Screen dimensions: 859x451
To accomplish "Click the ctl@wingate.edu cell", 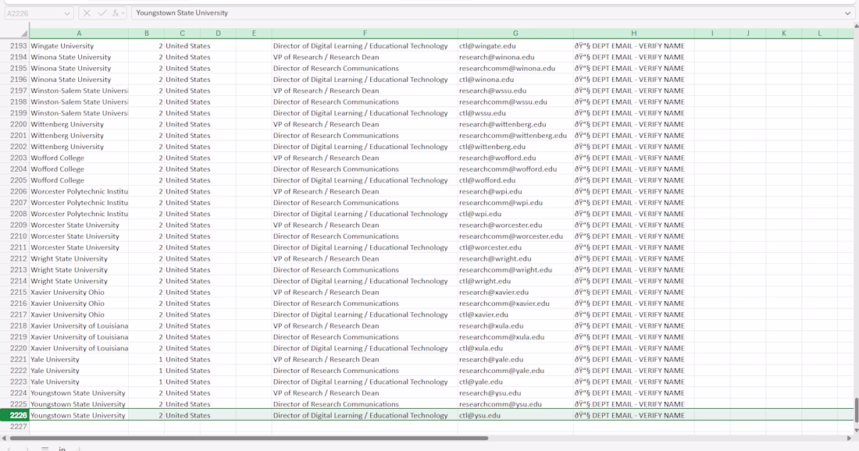I will pos(515,46).
